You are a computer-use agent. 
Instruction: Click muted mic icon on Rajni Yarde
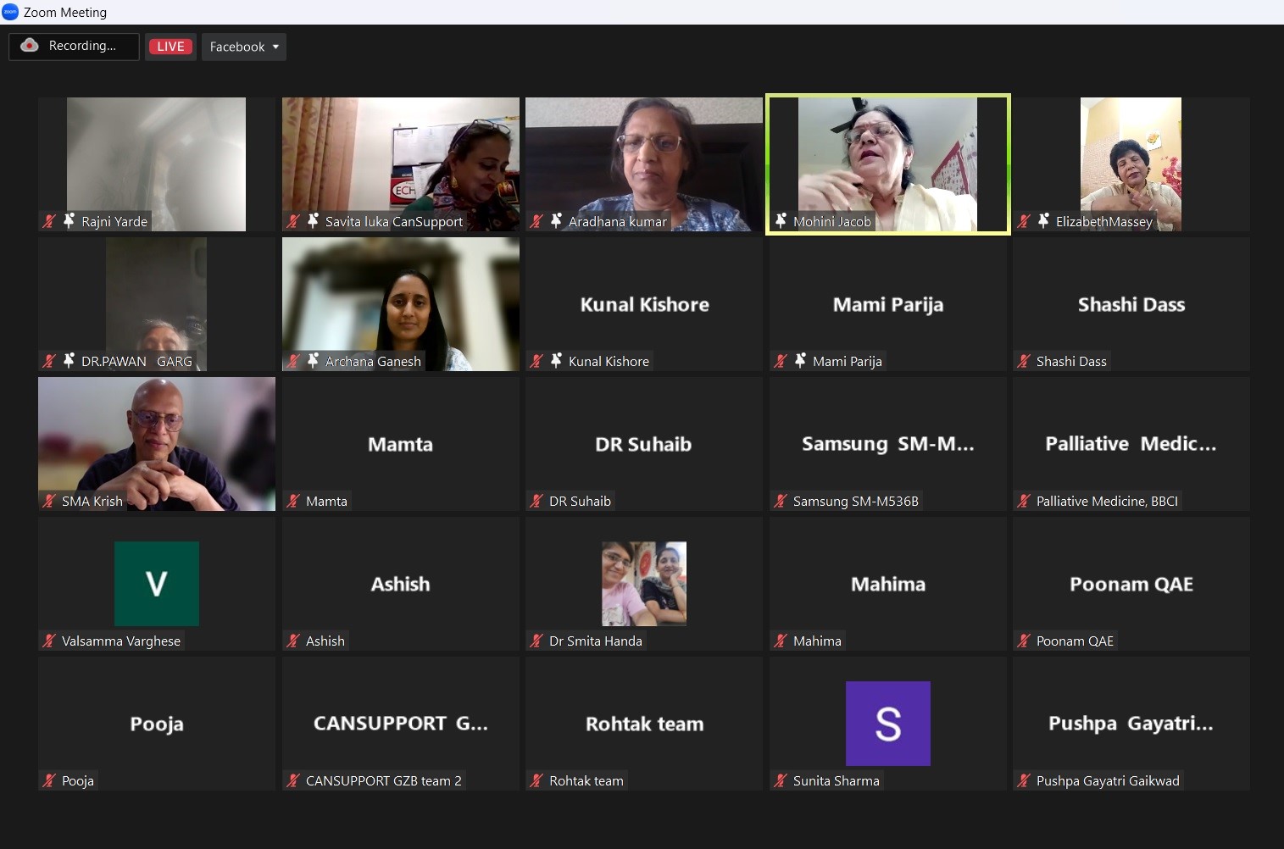tap(49, 221)
